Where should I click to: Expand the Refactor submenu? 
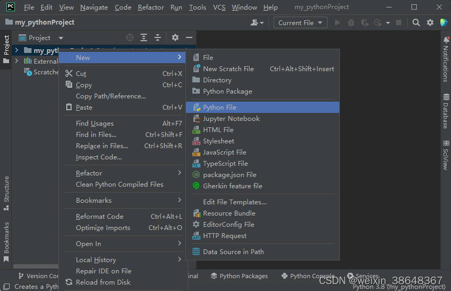click(x=123, y=173)
